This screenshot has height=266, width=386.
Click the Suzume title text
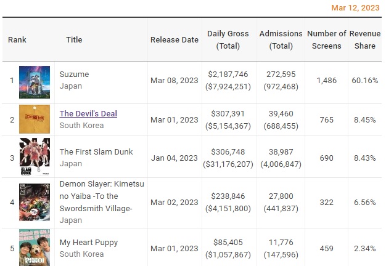pos(74,75)
